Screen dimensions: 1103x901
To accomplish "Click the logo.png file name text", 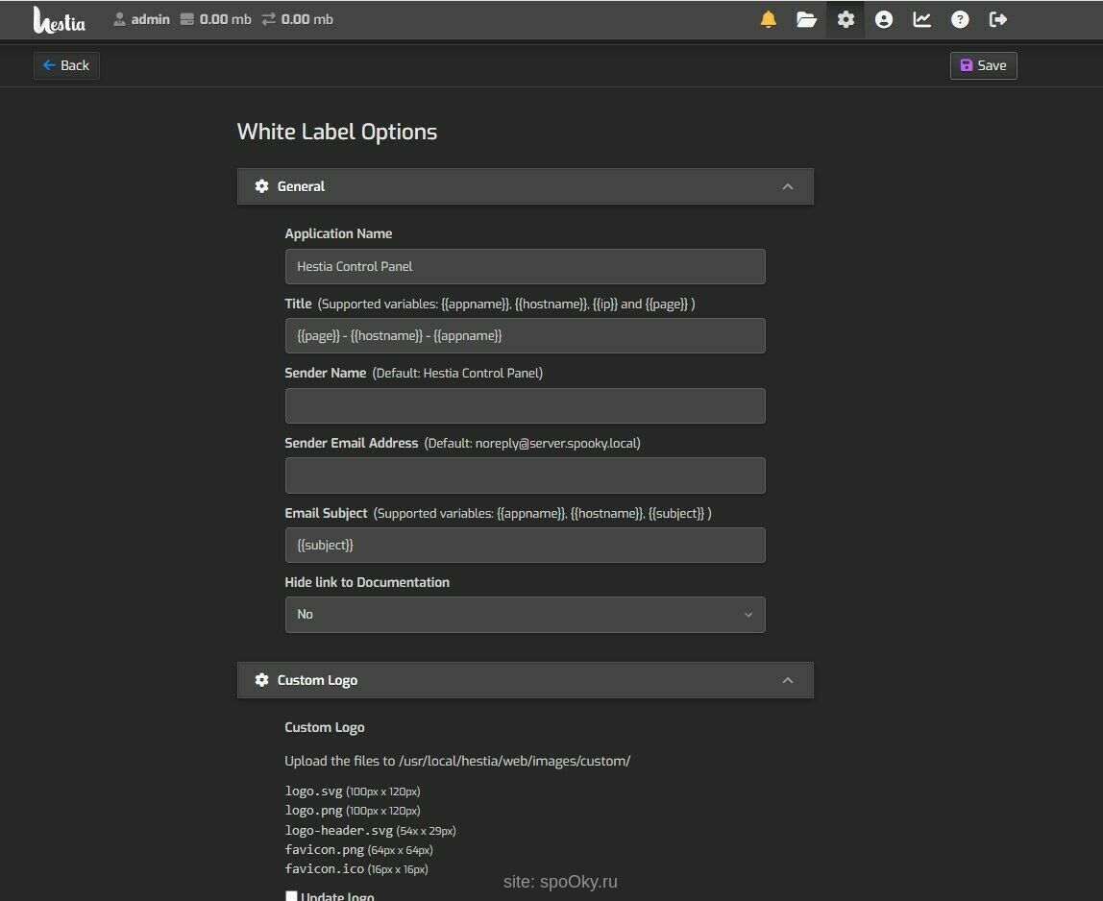I will tap(314, 811).
